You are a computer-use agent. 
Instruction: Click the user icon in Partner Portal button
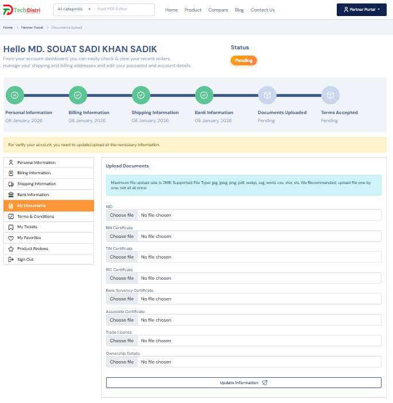346,10
